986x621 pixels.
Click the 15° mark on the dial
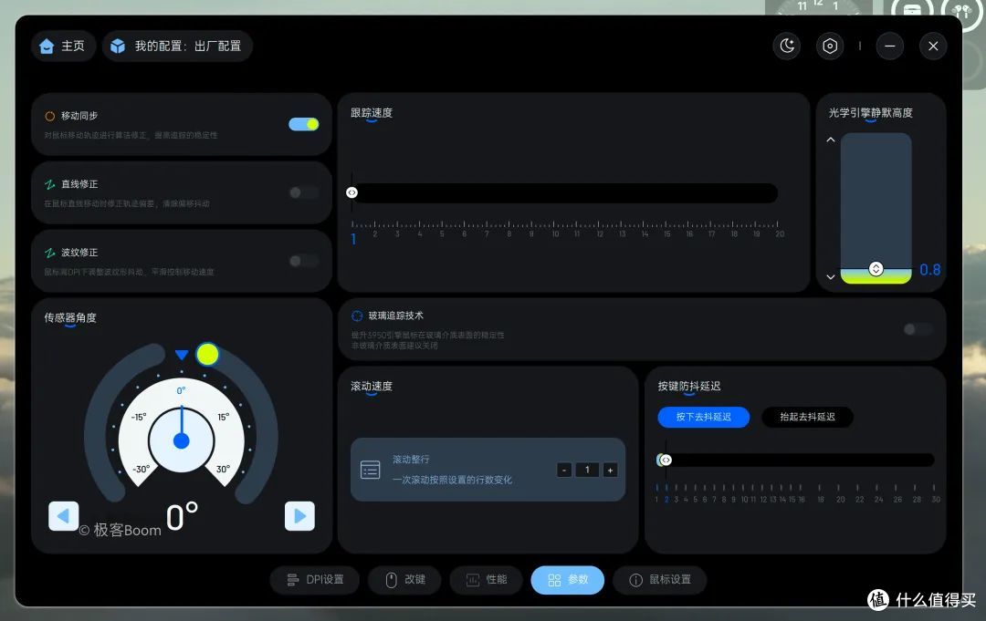(224, 417)
